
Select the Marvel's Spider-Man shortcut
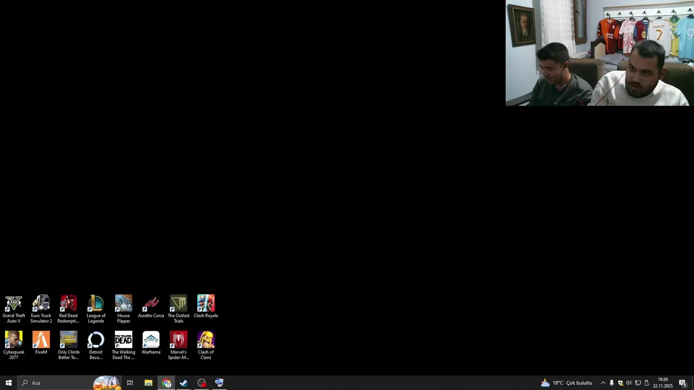178,346
